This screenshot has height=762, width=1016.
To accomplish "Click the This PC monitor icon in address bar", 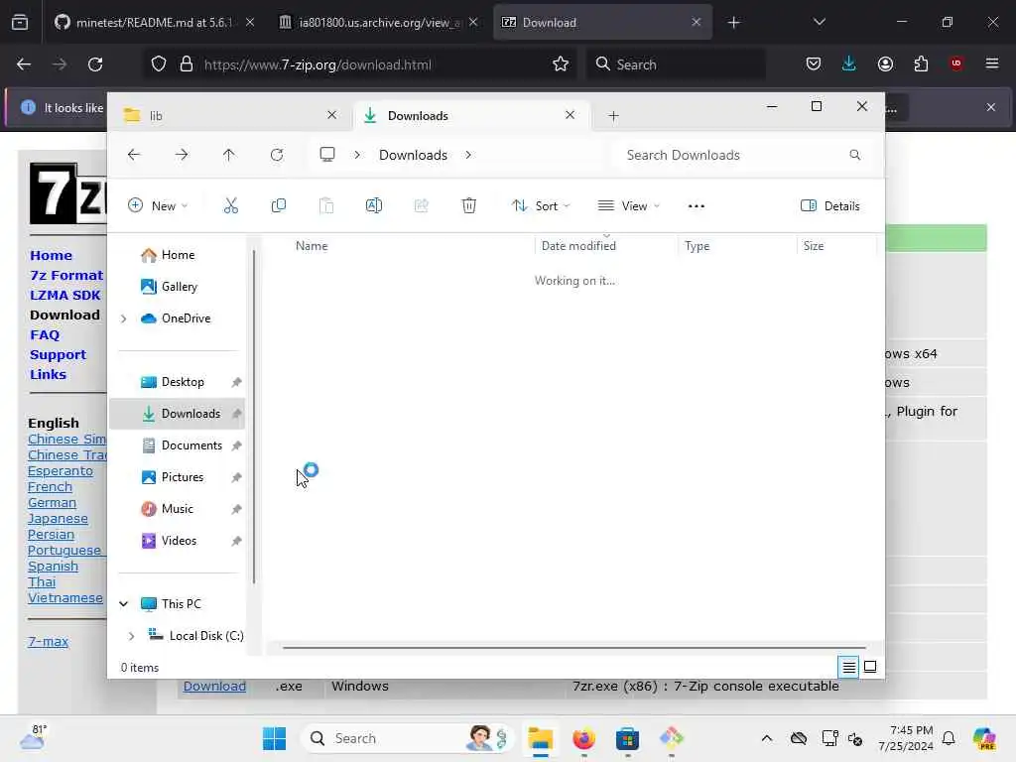I will (x=327, y=155).
